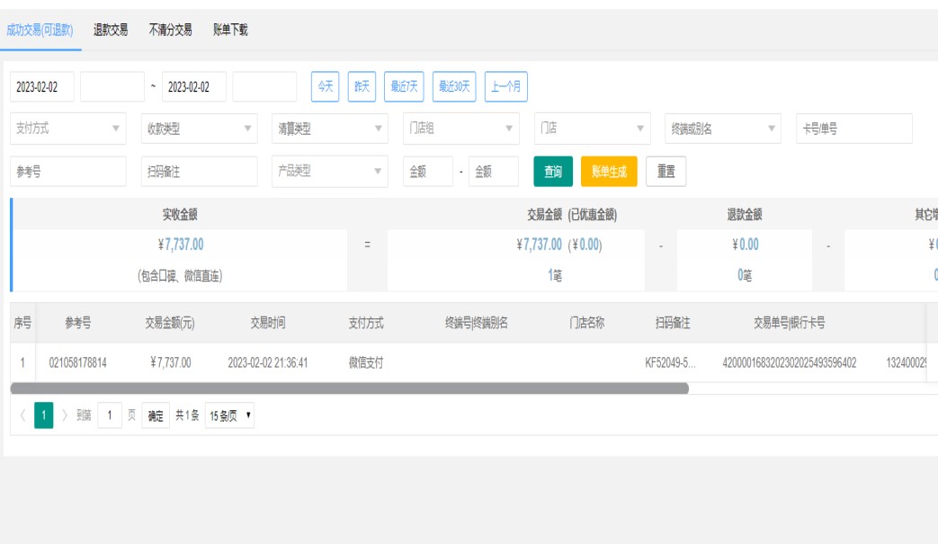Expand the 收款类型 dropdown

[199, 129]
